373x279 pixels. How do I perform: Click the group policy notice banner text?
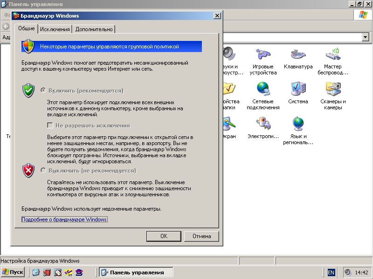[x=109, y=46]
